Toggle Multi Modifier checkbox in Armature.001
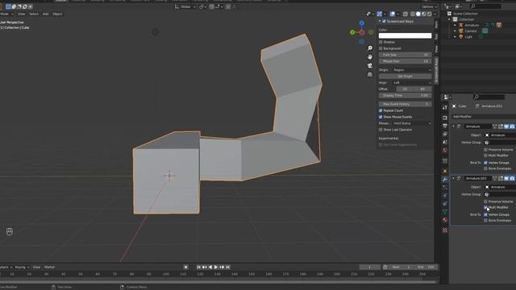The width and height of the screenshot is (516, 290). [x=485, y=208]
